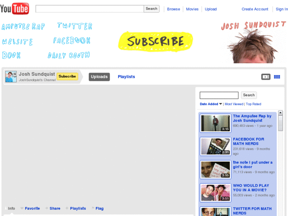288x216 pixels.
Task: Open Facebook for Math Nerds thumbnail
Action: [216, 146]
